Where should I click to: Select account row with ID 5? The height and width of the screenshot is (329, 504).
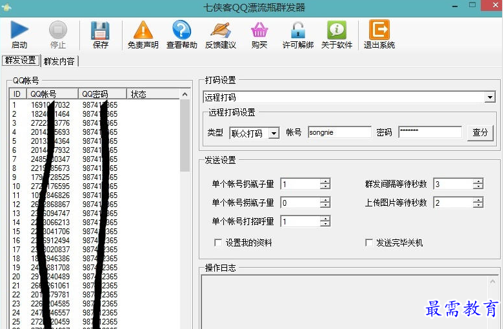tap(94, 141)
